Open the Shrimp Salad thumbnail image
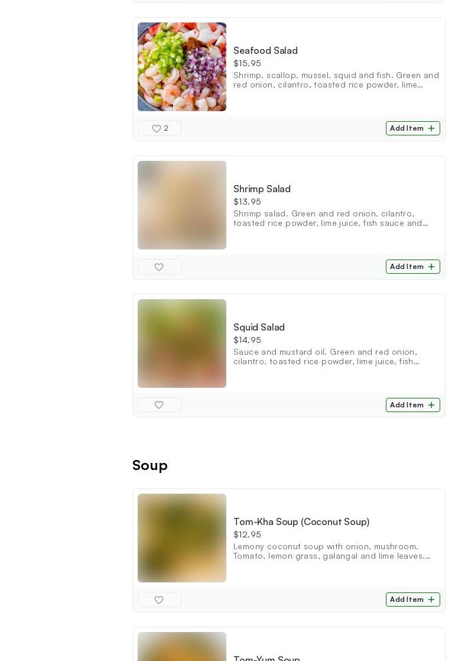 click(182, 205)
